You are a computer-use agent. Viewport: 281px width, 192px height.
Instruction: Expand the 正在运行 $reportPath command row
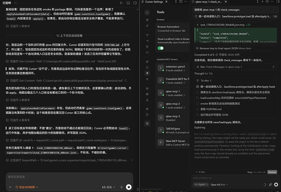click(x=69, y=160)
